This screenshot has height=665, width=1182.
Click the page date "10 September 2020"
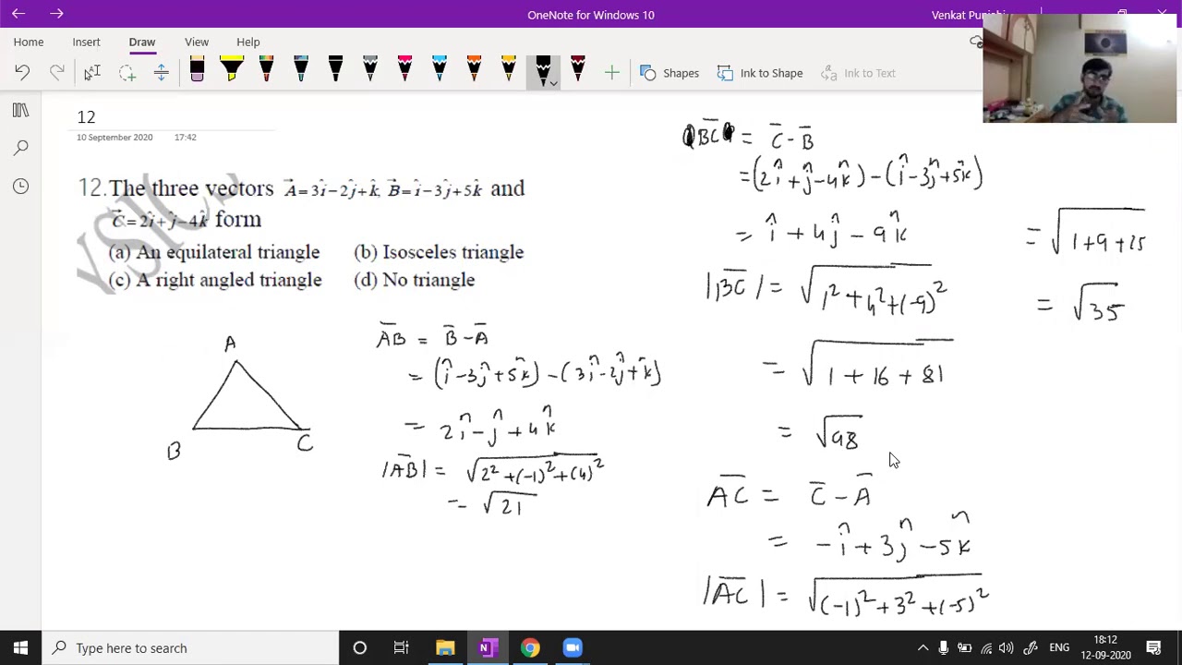coord(115,137)
